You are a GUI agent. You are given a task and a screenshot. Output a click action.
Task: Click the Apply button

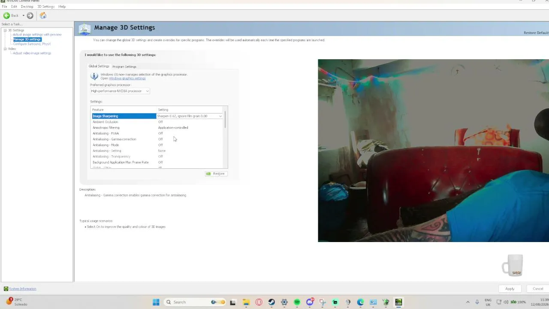(510, 289)
